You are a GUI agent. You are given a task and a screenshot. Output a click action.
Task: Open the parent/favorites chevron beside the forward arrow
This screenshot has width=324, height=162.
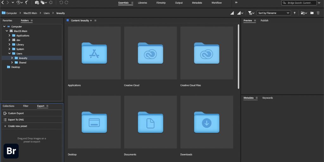click(x=13, y=3)
